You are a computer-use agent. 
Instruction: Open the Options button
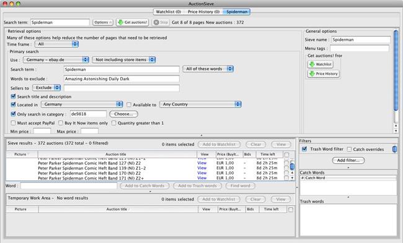103,22
